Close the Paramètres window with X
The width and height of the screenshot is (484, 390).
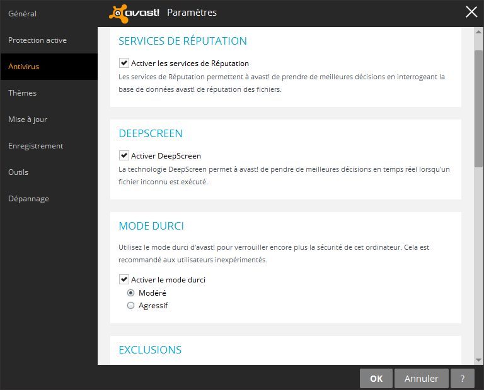point(471,12)
